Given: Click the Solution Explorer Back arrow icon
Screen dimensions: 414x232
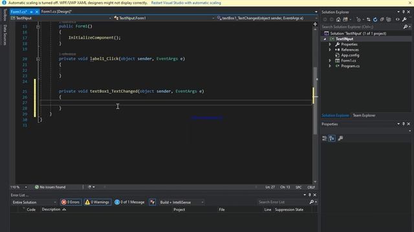Looking at the screenshot, I should pyautogui.click(x=325, y=19).
